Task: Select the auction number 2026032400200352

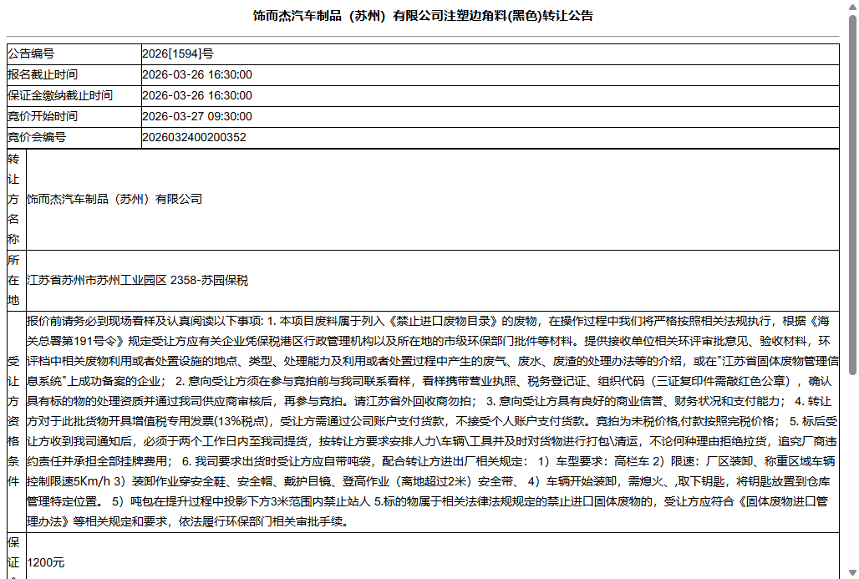Action: point(194,137)
